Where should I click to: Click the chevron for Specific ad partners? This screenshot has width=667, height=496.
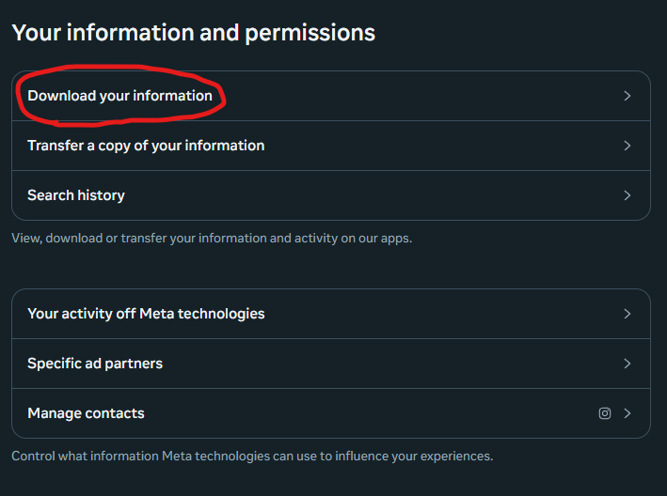coord(627,364)
